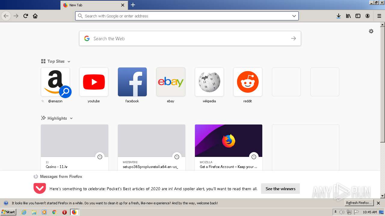Screen dimensions: 385x216
Task: Toggle the sidebars icon
Action: point(358,16)
